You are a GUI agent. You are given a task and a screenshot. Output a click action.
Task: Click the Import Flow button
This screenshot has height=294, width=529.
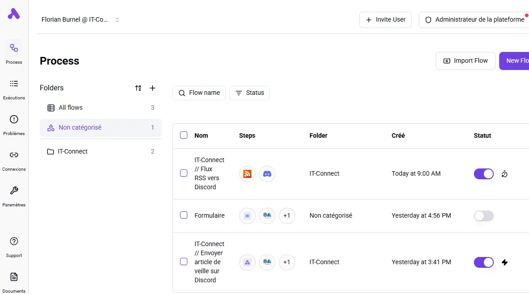pyautogui.click(x=465, y=61)
